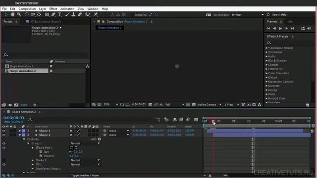Select the Puppet Pin tool
Viewport: 317px width, 178px height.
point(96,14)
